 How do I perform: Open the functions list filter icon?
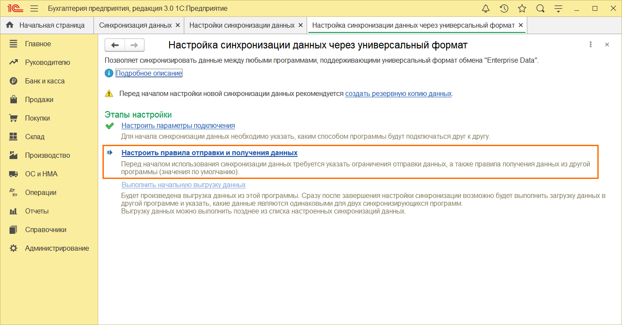pyautogui.click(x=558, y=8)
